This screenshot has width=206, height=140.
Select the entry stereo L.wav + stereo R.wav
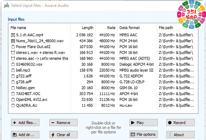(40, 52)
